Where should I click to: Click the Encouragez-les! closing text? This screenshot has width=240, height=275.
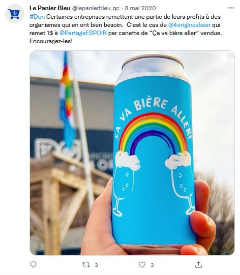coord(51,41)
